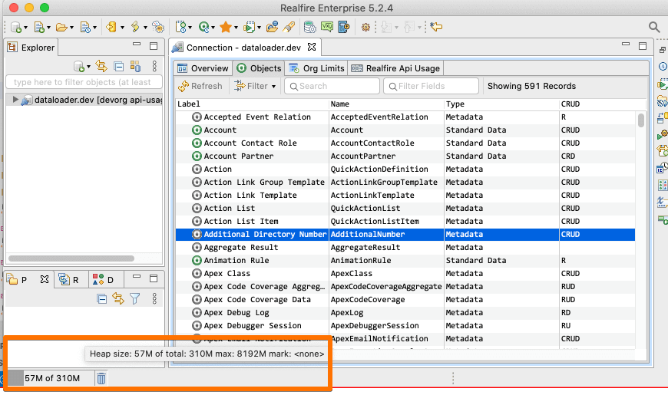Click the grid database layout icon in Explorer

[135, 66]
